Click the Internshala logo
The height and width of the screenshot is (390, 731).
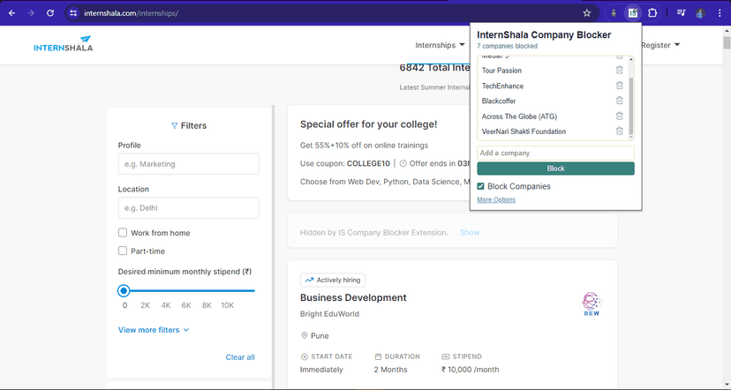pos(64,43)
